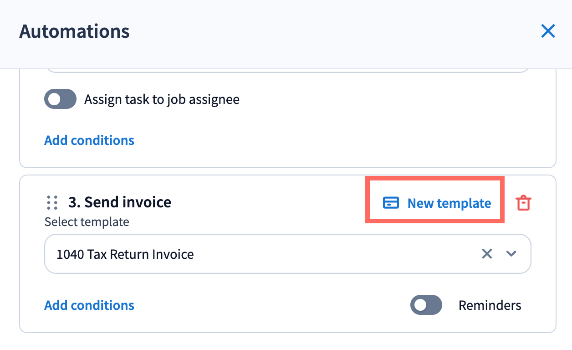Open the New template text link
572x350 pixels.
click(449, 203)
